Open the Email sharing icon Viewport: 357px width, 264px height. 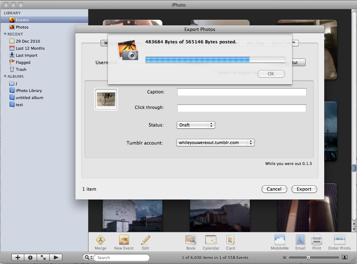[300, 242]
